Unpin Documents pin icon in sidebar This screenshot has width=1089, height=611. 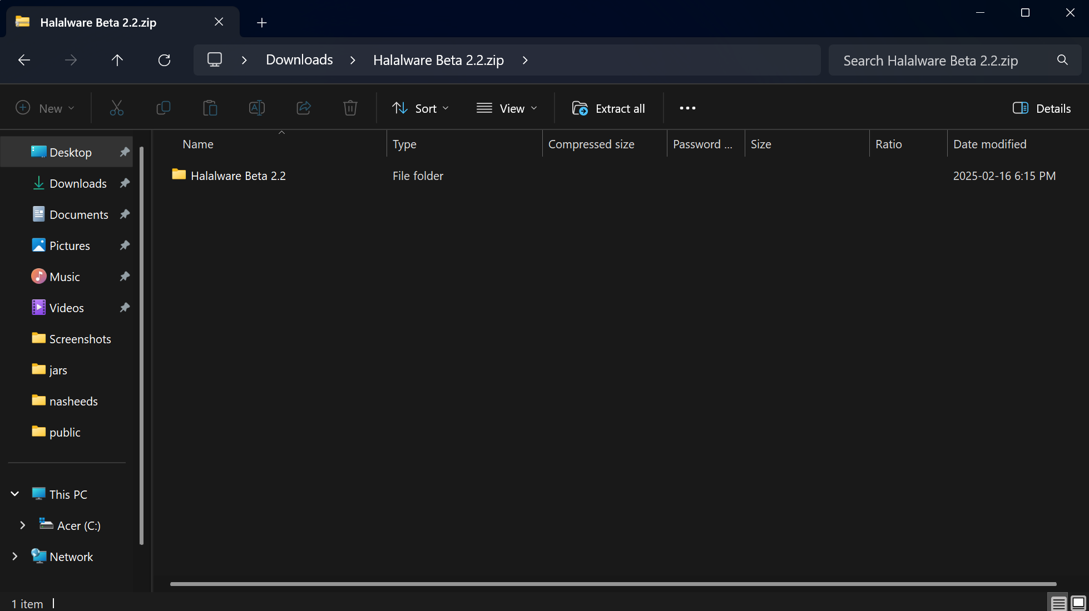125,214
